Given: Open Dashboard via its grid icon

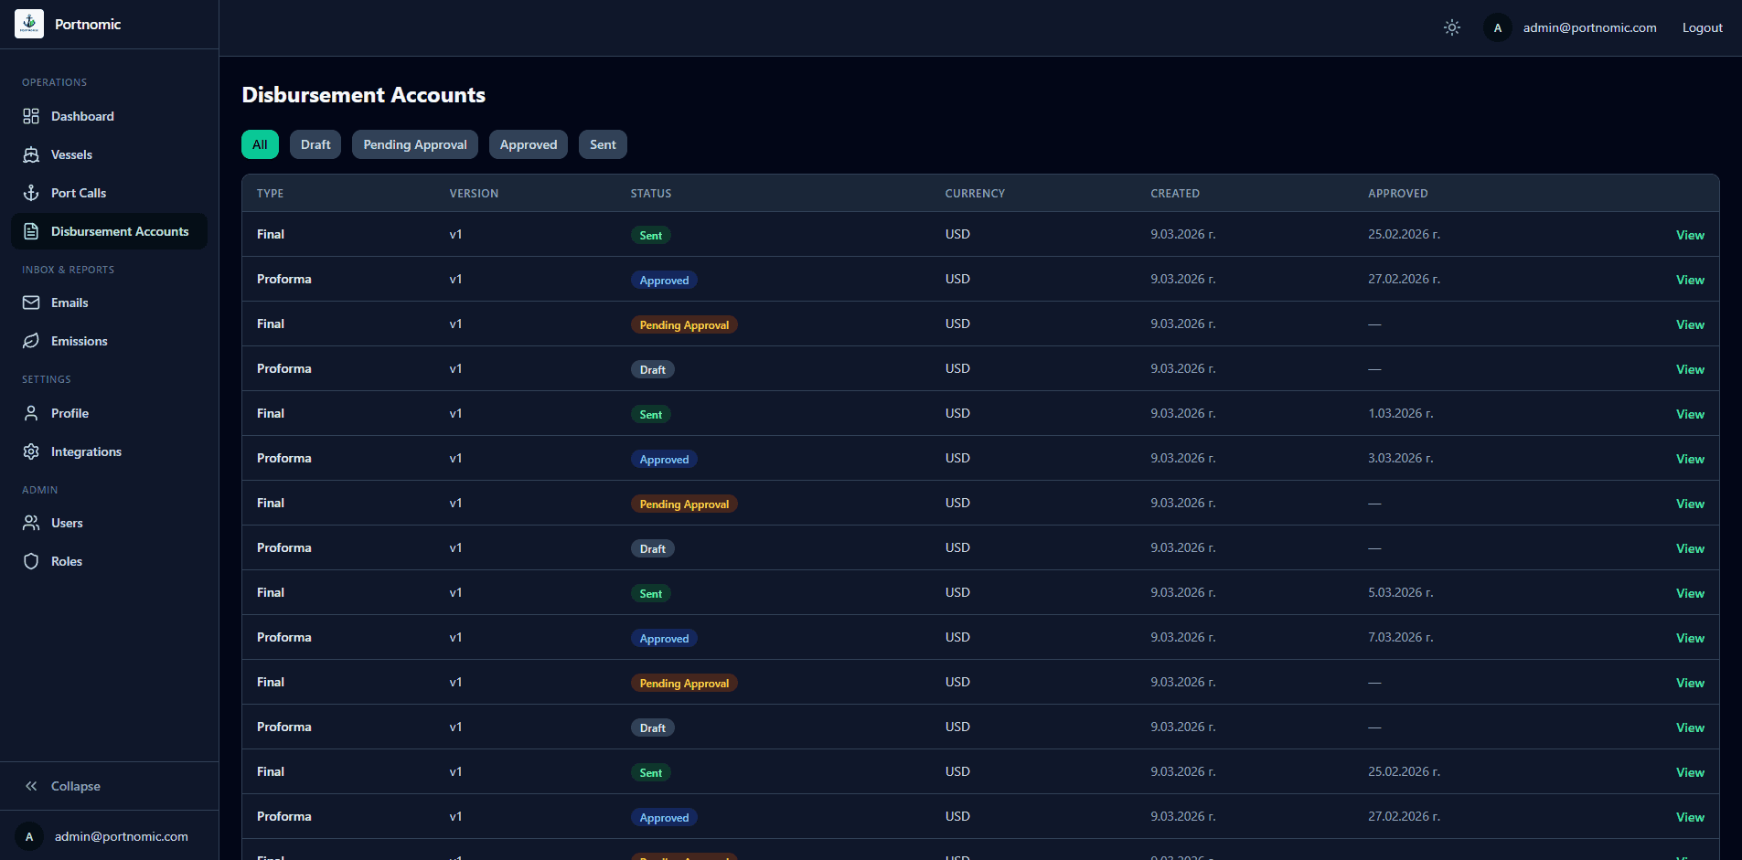Looking at the screenshot, I should pos(31,116).
